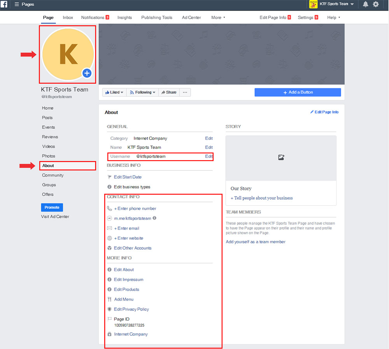389x349 pixels.
Task: Click the Share button
Action: (x=169, y=92)
